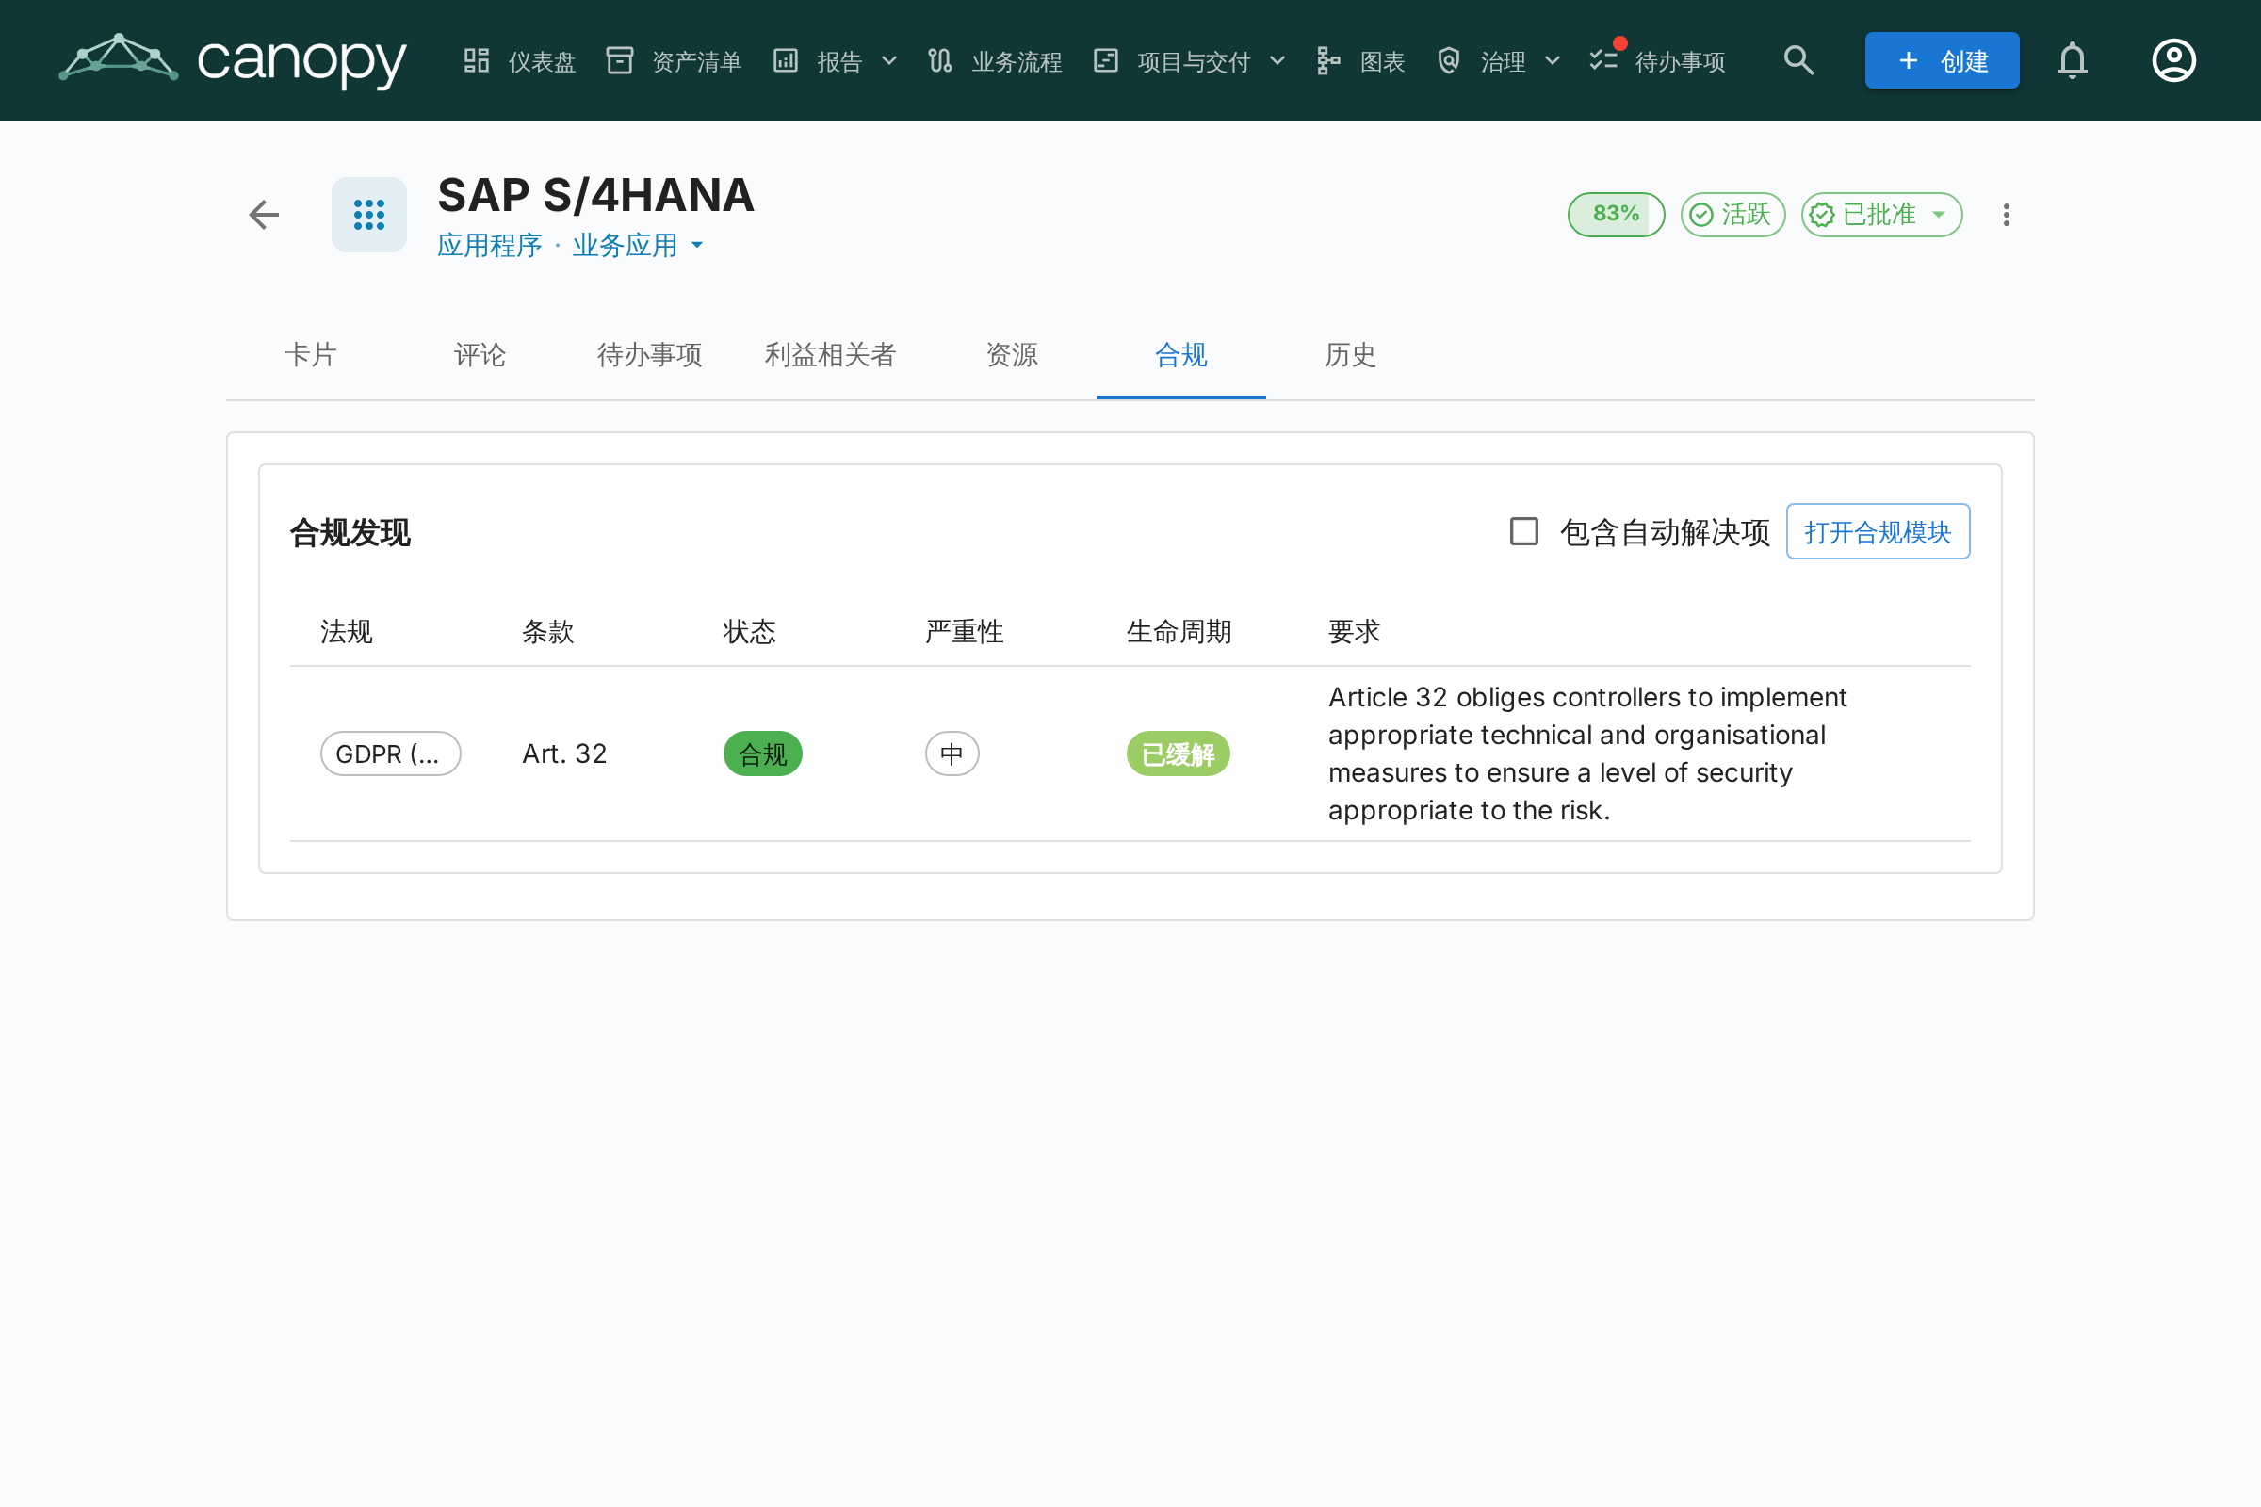Click the 中 severity chip
This screenshot has height=1507, width=2261.
[x=952, y=753]
